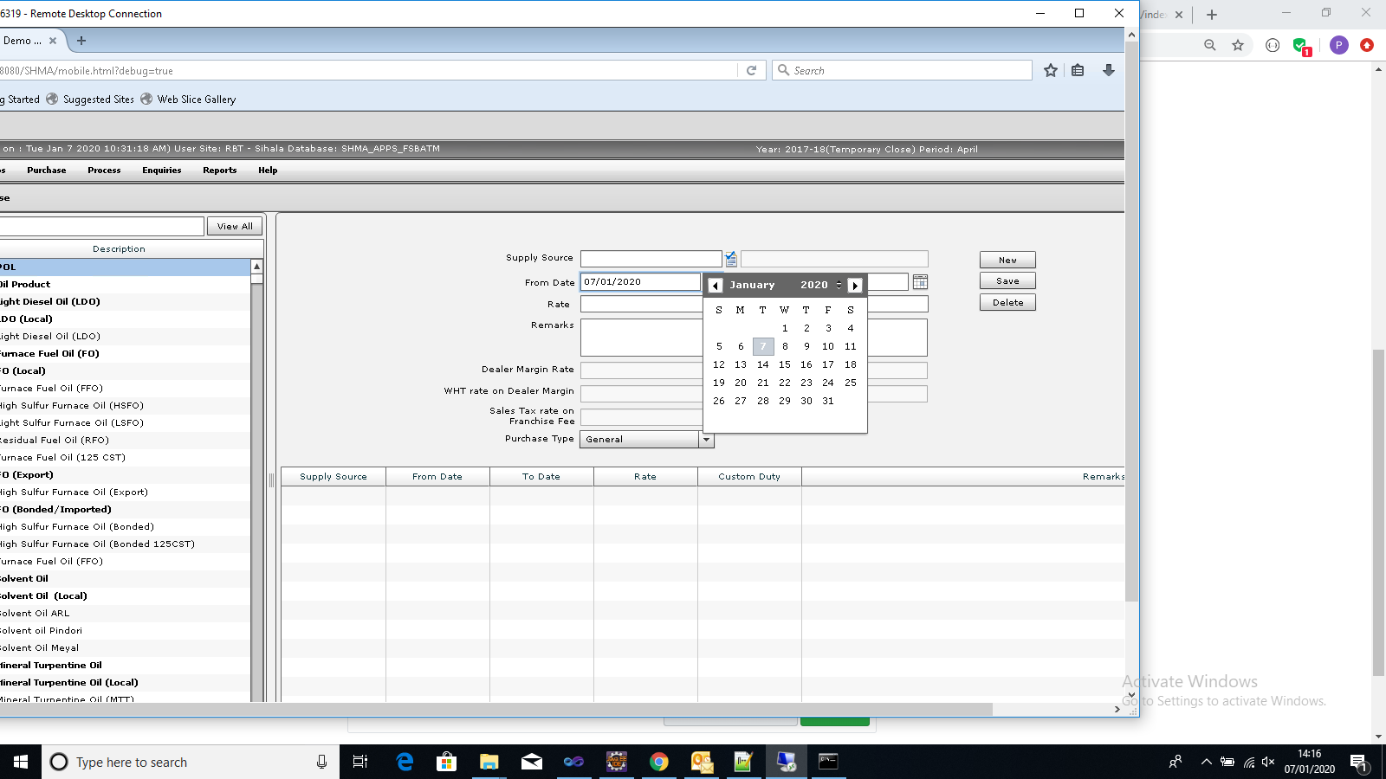Select Solvent Oil ARL row
This screenshot has width=1386, height=779.
pyautogui.click(x=126, y=613)
